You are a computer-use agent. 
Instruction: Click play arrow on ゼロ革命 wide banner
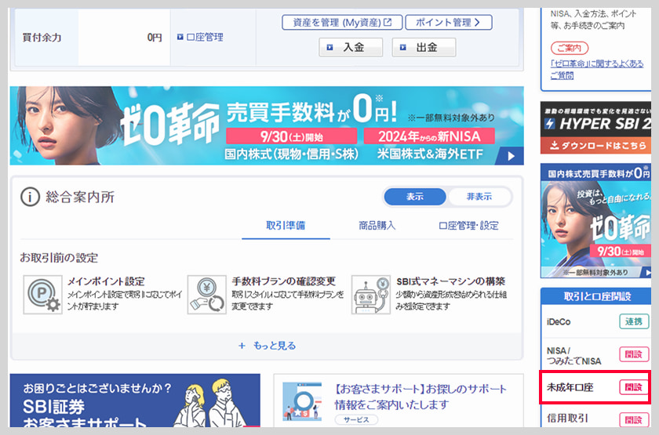(x=511, y=156)
